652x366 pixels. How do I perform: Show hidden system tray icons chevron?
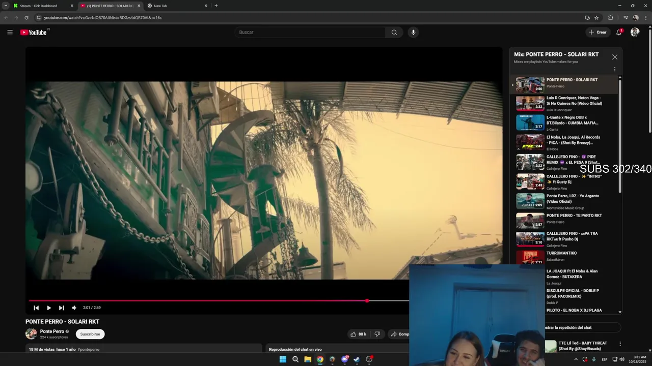(576, 359)
